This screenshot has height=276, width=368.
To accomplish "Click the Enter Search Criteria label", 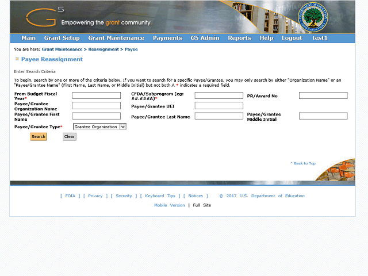I will point(34,71).
